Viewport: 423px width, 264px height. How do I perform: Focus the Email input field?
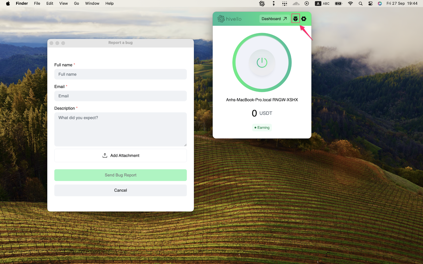pyautogui.click(x=120, y=96)
